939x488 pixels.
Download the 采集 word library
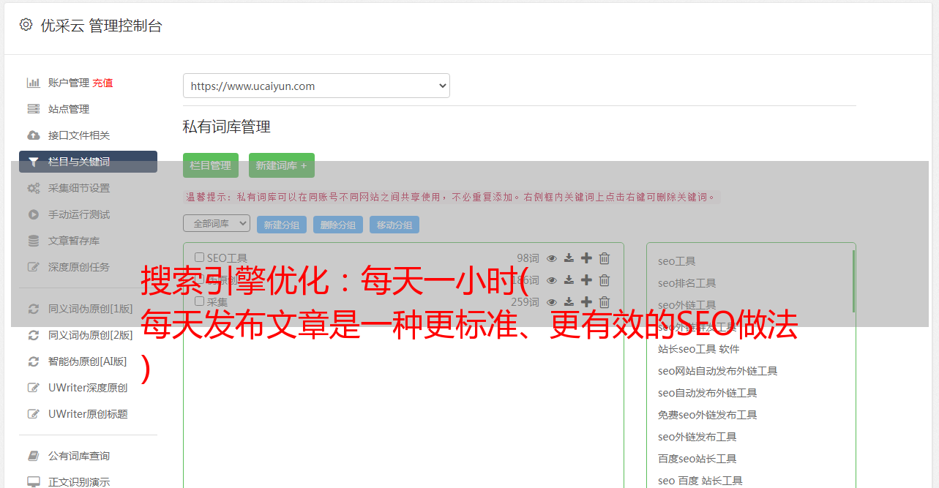pos(569,302)
